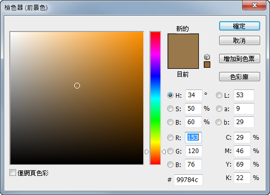The height and width of the screenshot is (195, 270).
Task: Click the color field picker circle
Action: [77, 85]
